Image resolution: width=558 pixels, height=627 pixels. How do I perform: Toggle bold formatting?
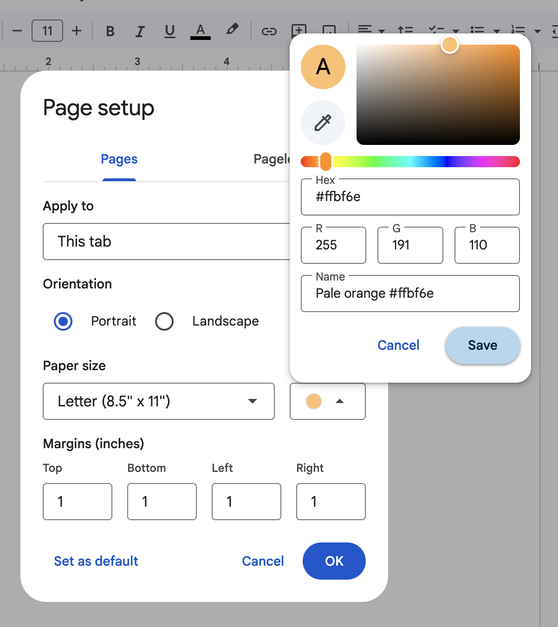click(x=110, y=31)
